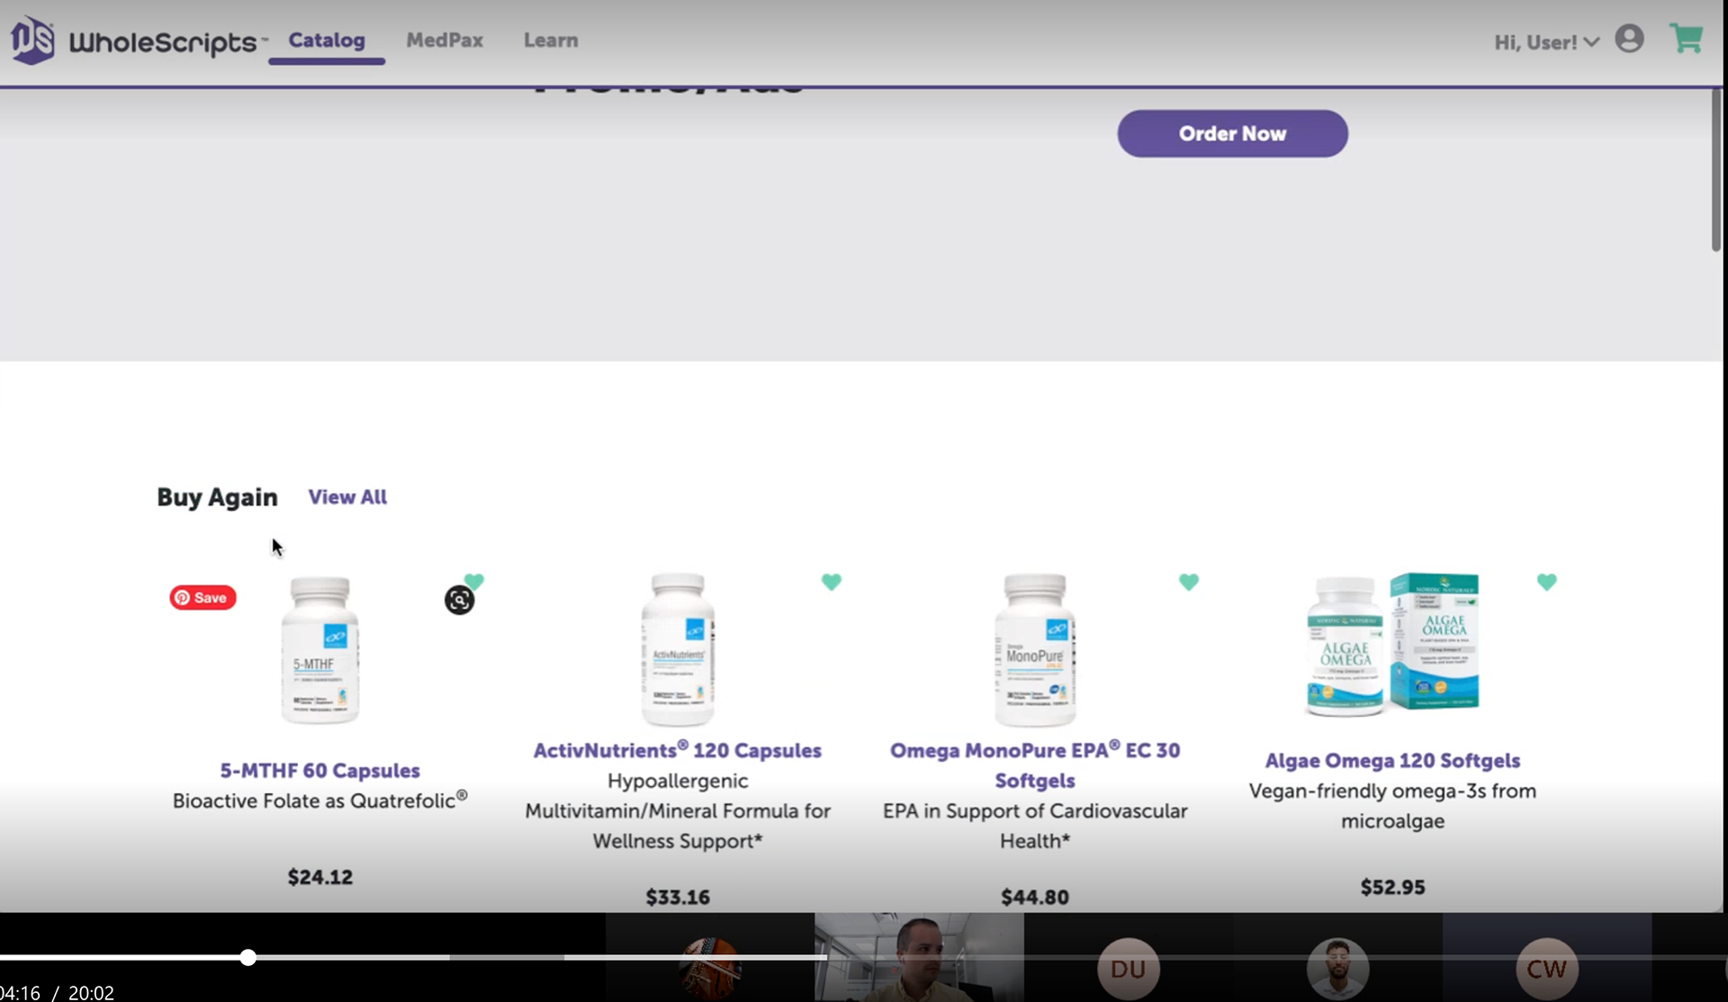The image size is (1728, 1002).
Task: Open the shopping cart icon
Action: tap(1686, 39)
